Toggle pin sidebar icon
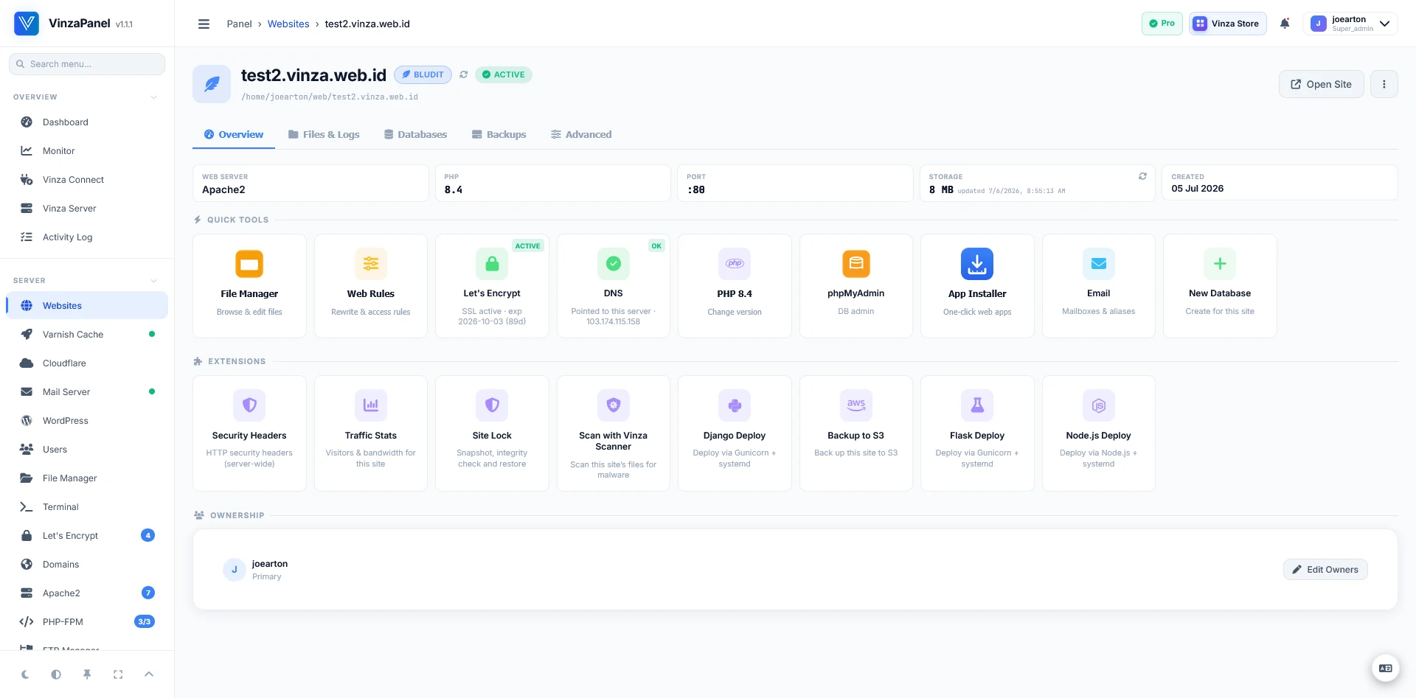This screenshot has height=698, width=1416. pos(87,674)
